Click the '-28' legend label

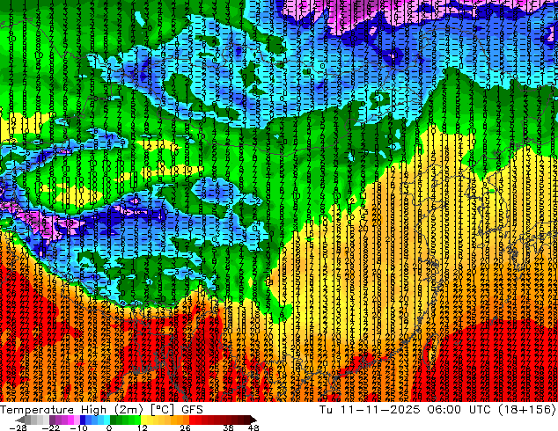coord(18,427)
